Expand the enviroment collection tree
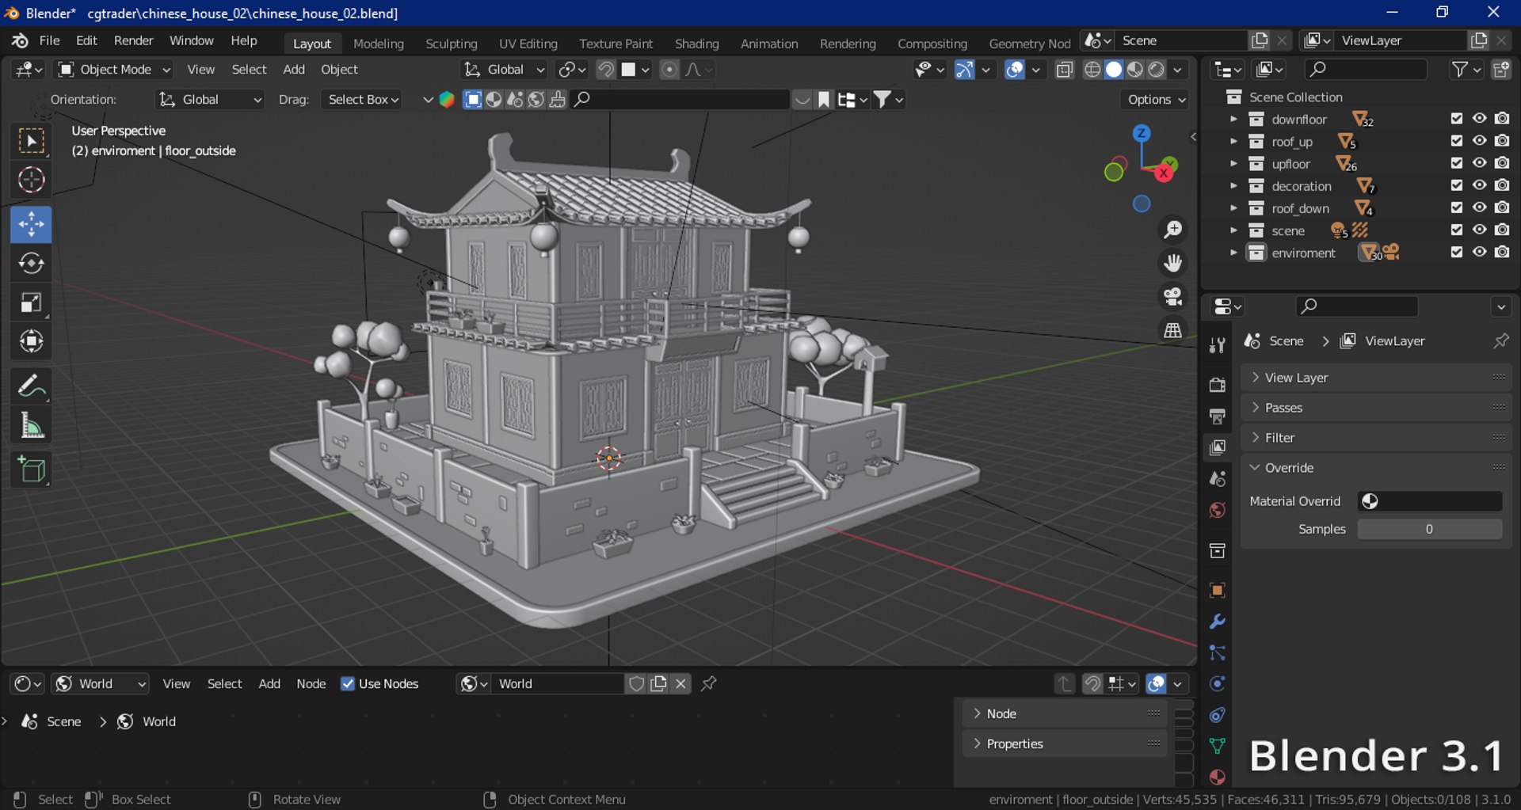 (x=1233, y=253)
